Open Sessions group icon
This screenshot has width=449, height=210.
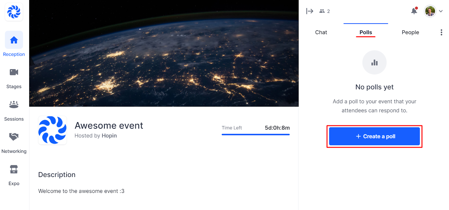click(x=14, y=104)
